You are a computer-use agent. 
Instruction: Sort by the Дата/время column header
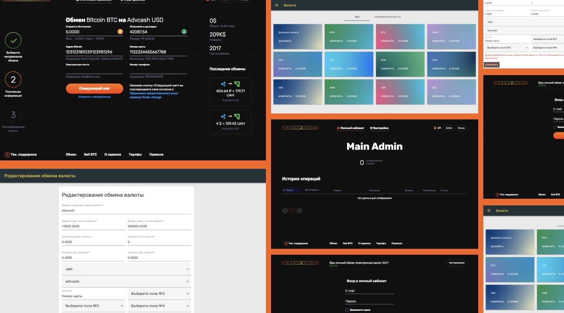(x=312, y=190)
